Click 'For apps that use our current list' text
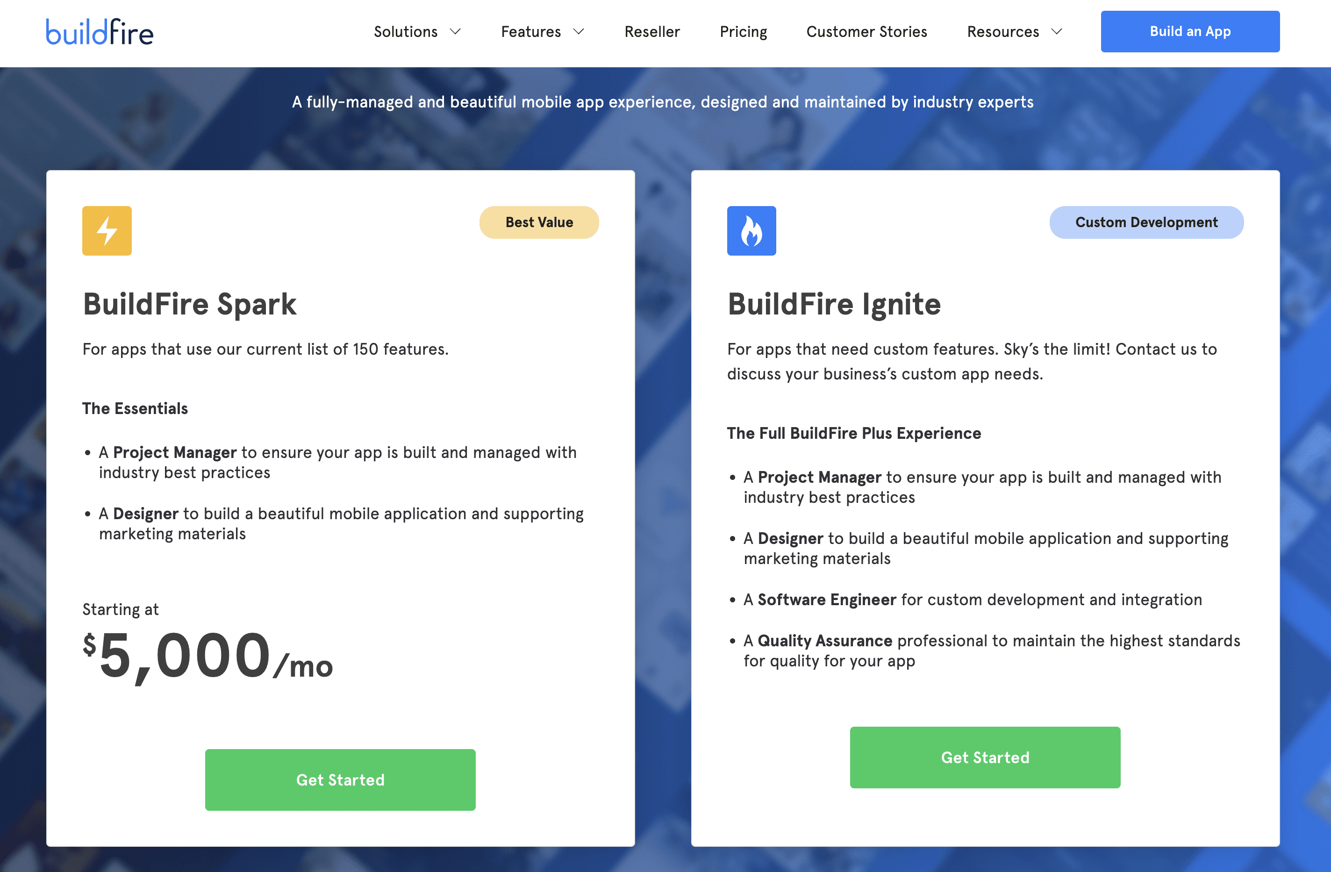 coord(265,349)
